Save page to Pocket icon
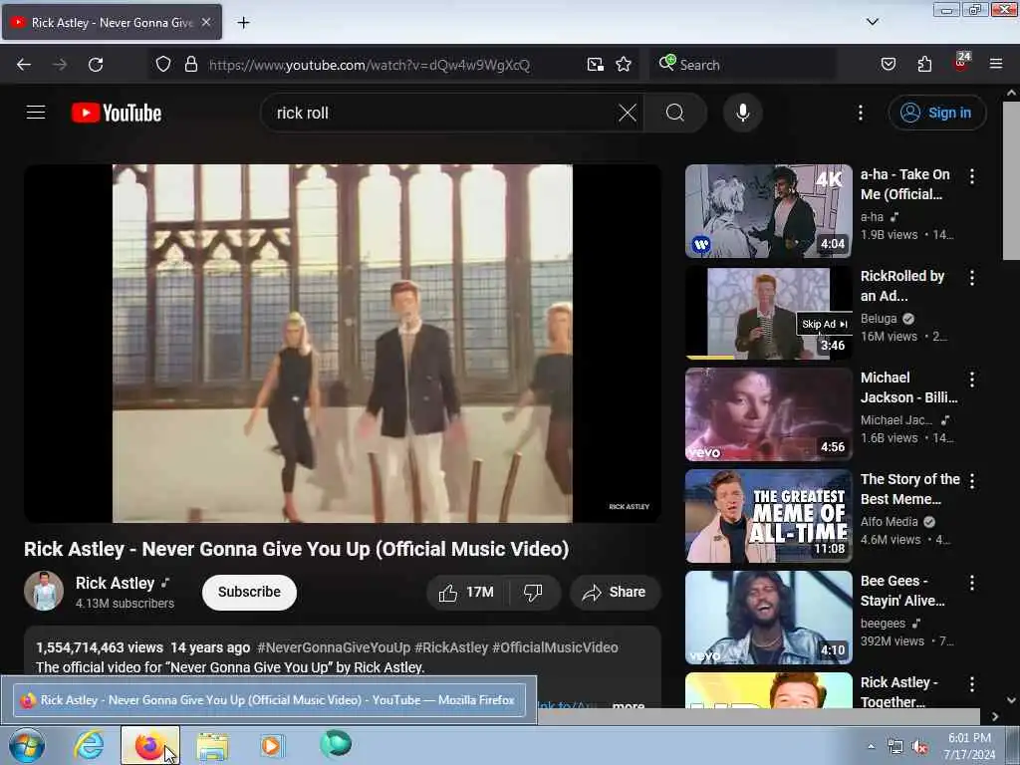 click(x=889, y=65)
